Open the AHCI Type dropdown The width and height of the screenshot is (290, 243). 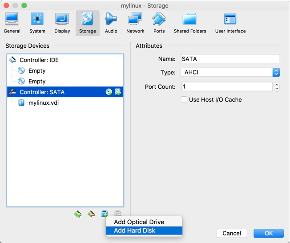pos(230,72)
